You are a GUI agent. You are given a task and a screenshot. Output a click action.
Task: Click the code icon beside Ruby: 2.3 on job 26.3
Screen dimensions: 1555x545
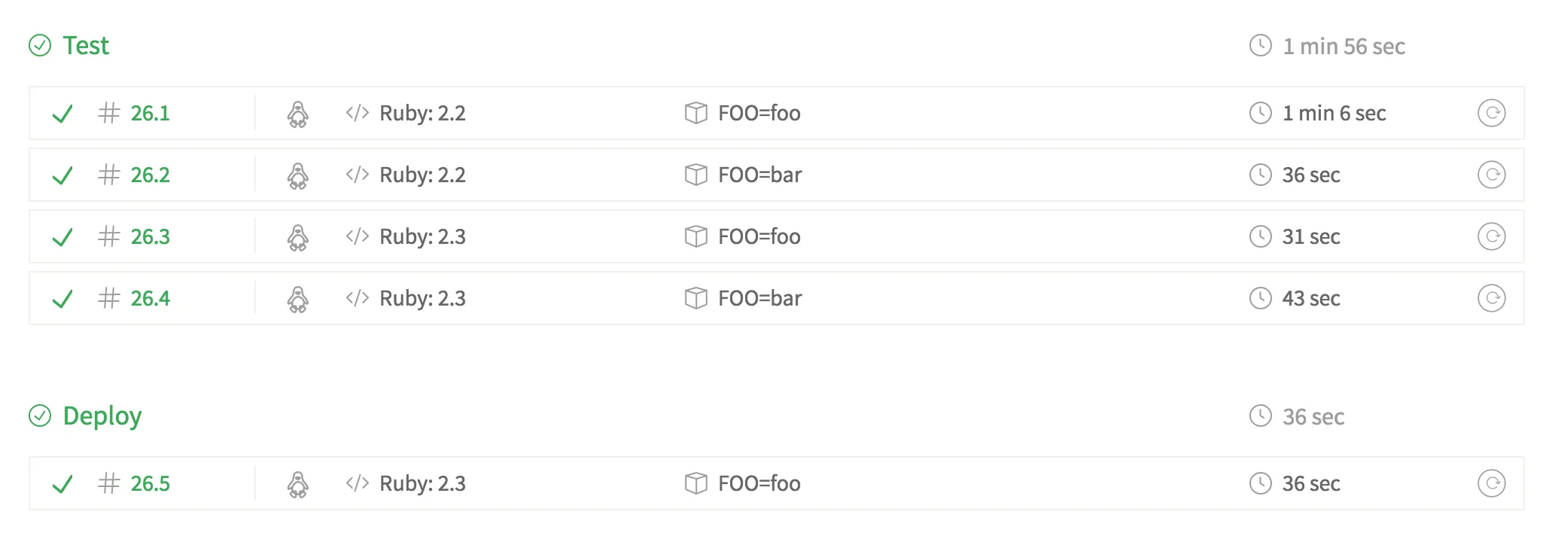(x=357, y=236)
